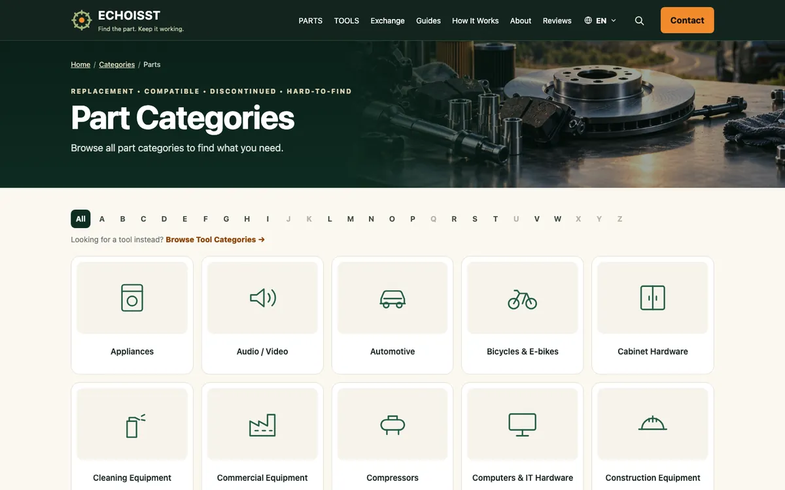This screenshot has width=785, height=490.
Task: Click the Echoisst gear logo icon
Action: pos(81,20)
